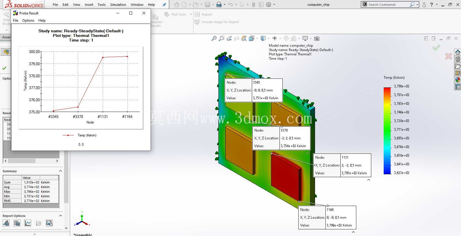This screenshot has width=461, height=236.
Task: Open the View Settings dropdown arrow
Action: (311, 38)
